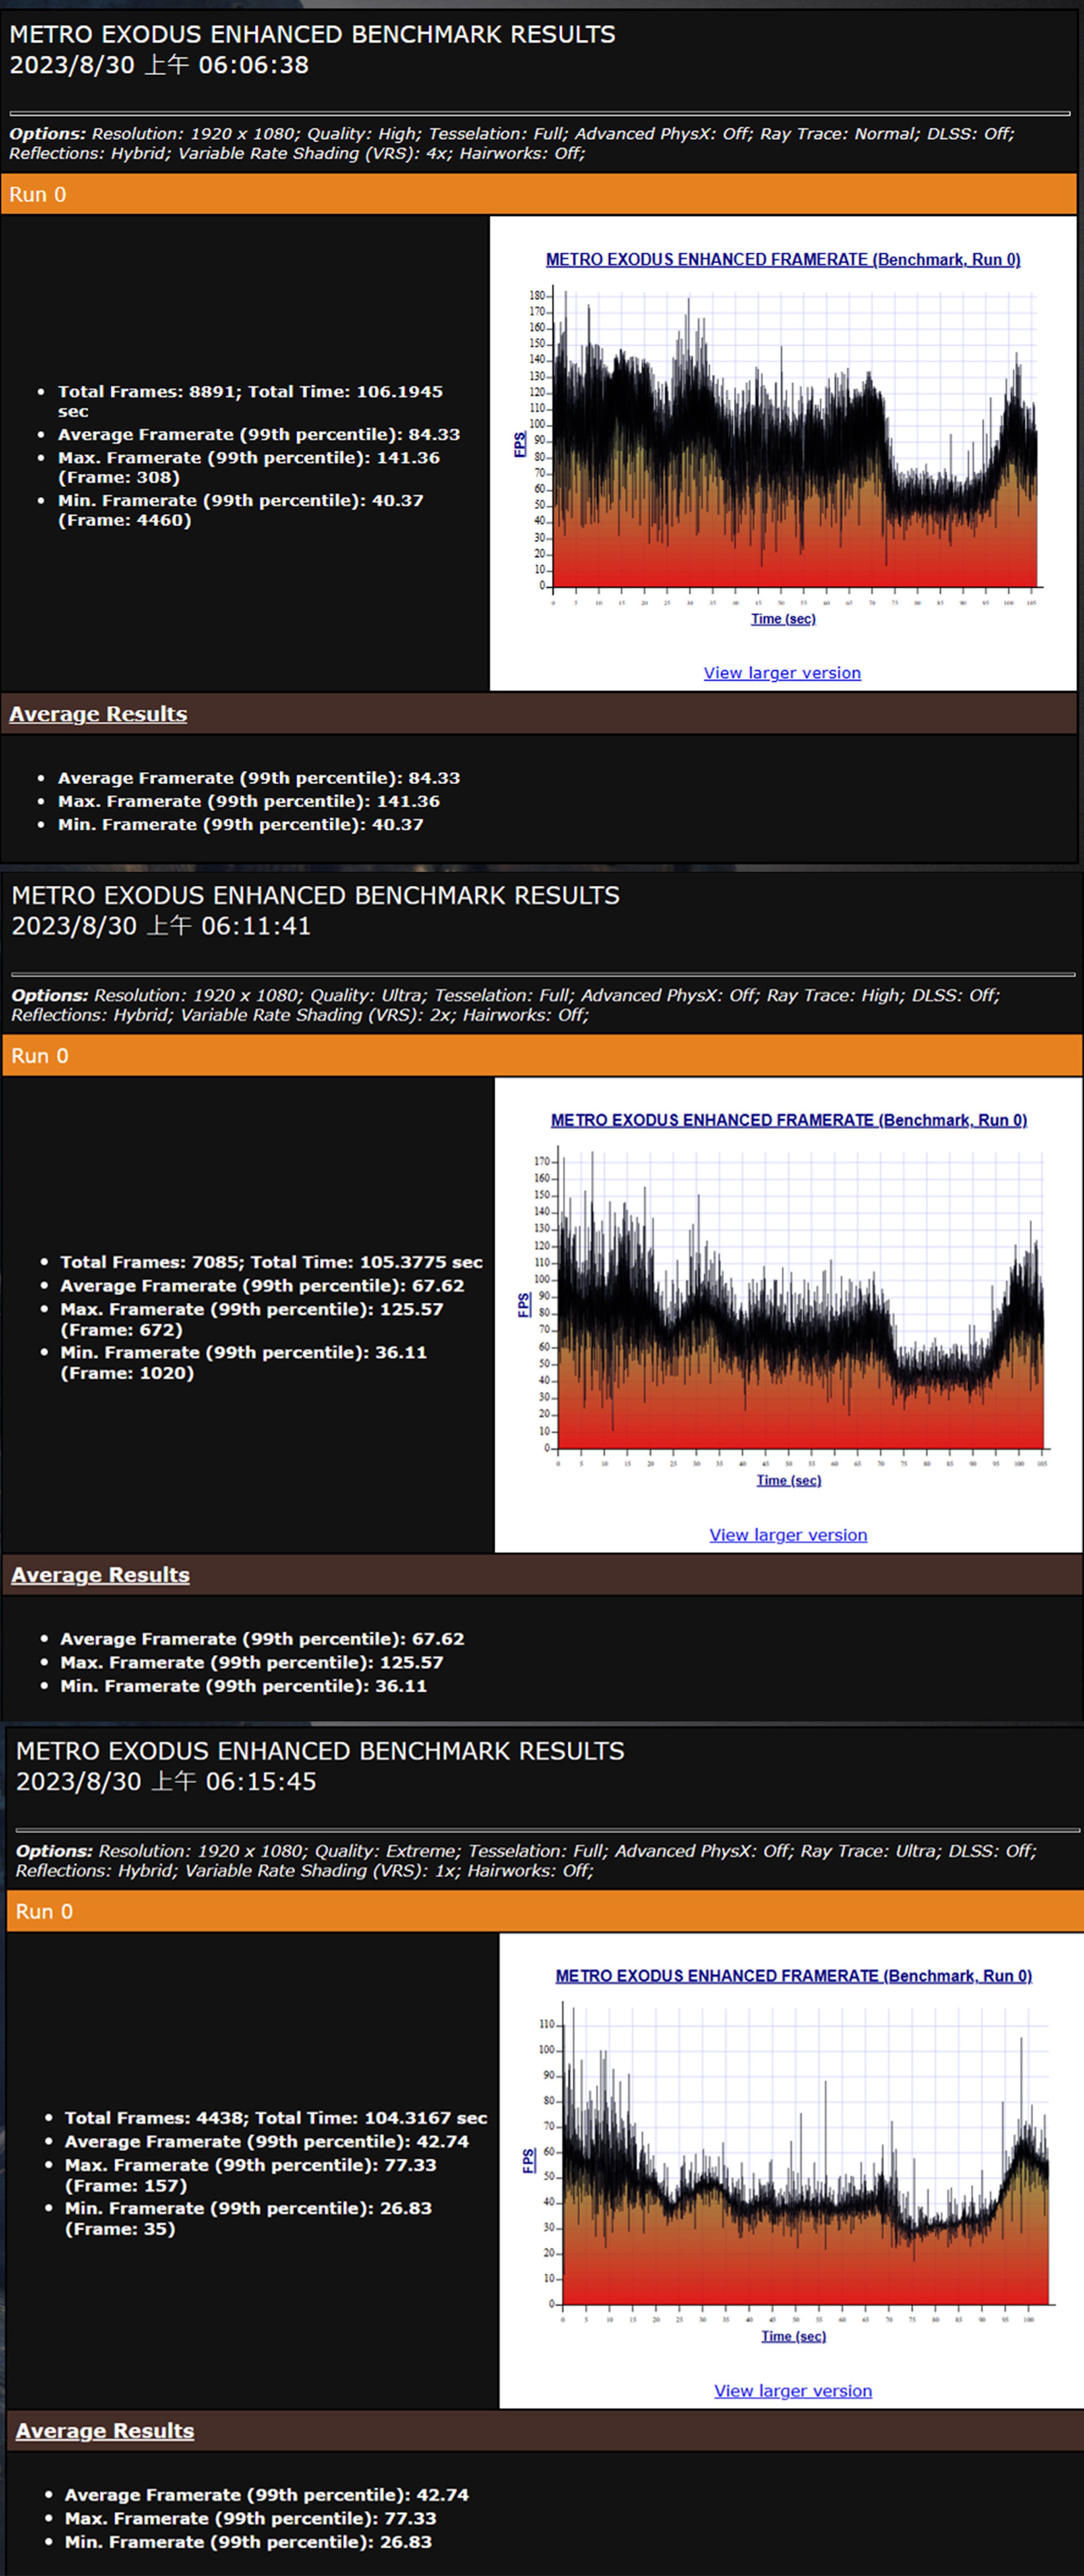This screenshot has width=1084, height=2576.
Task: Click the Options line mentioning Quality: Extreme
Action: (526, 1860)
